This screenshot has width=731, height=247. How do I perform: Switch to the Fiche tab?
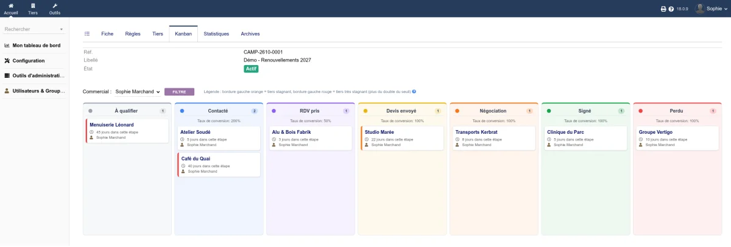tap(107, 34)
